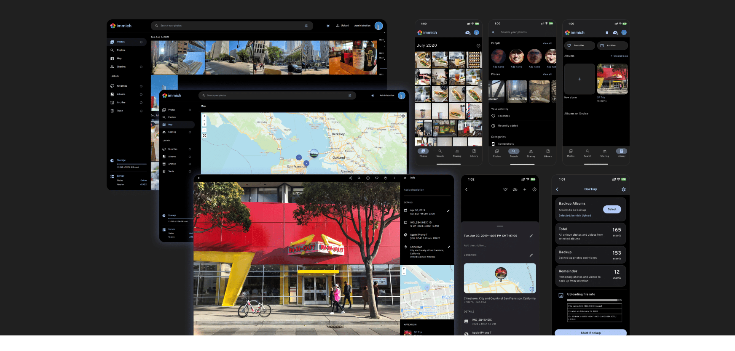Tap the cloud upload icon on photo detail phone

pos(515,189)
